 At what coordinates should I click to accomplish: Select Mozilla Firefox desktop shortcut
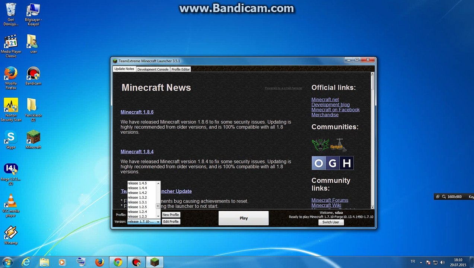click(x=11, y=78)
